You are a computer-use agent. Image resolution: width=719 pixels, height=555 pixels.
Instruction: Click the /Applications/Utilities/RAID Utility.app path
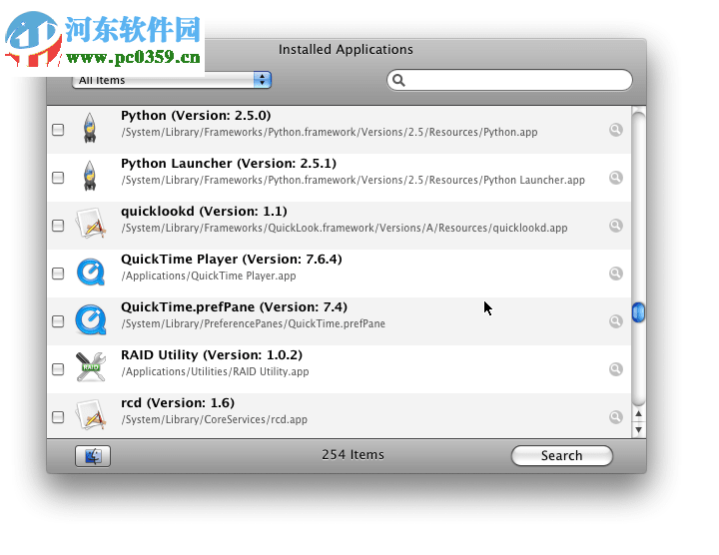[215, 371]
